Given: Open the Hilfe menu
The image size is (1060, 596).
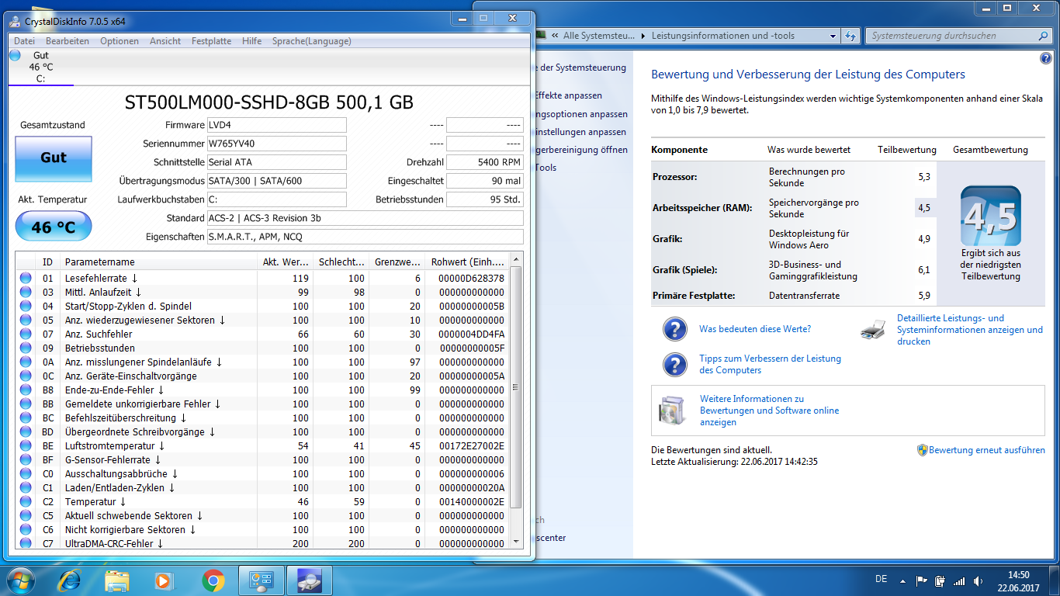Looking at the screenshot, I should (x=251, y=41).
